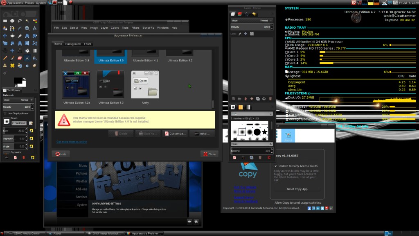
Task: Toggle Angle chain button
Action: [x=31, y=146]
